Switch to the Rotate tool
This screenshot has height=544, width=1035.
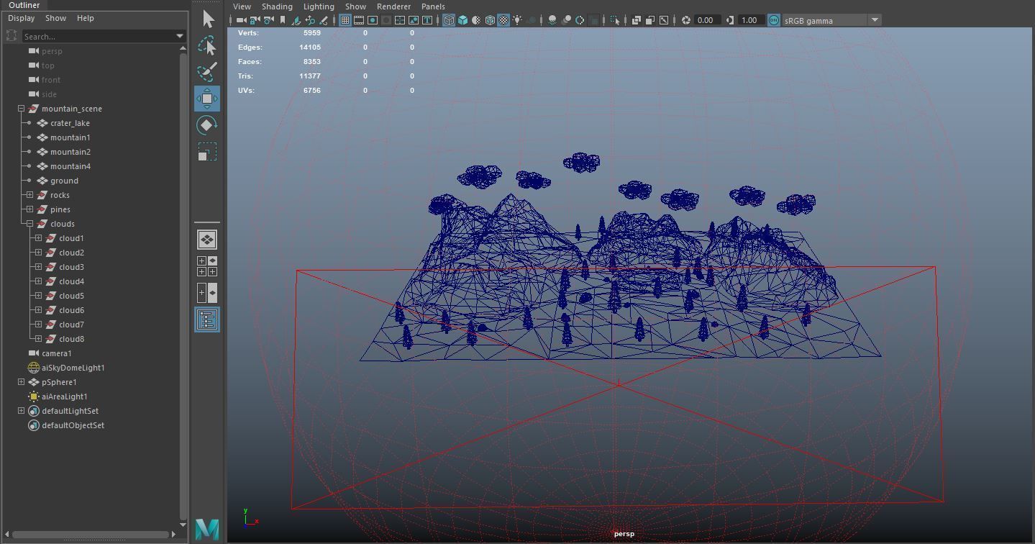click(207, 125)
